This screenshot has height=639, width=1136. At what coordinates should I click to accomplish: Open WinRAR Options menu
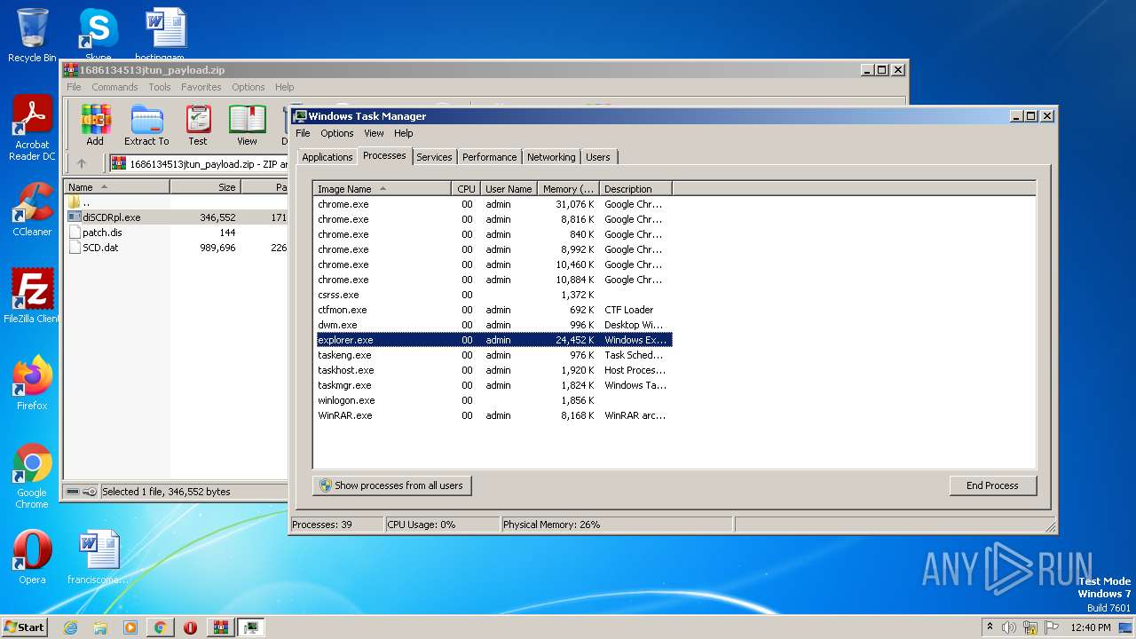click(x=248, y=87)
